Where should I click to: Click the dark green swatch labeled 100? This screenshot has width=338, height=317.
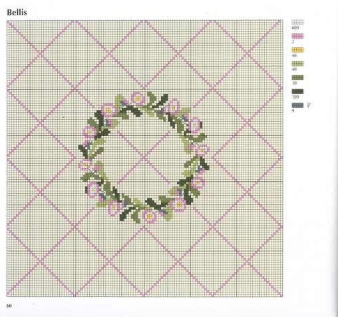[297, 91]
